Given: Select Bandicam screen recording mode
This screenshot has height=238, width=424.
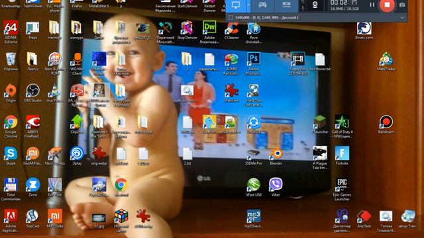Looking at the screenshot, I should click(236, 5).
